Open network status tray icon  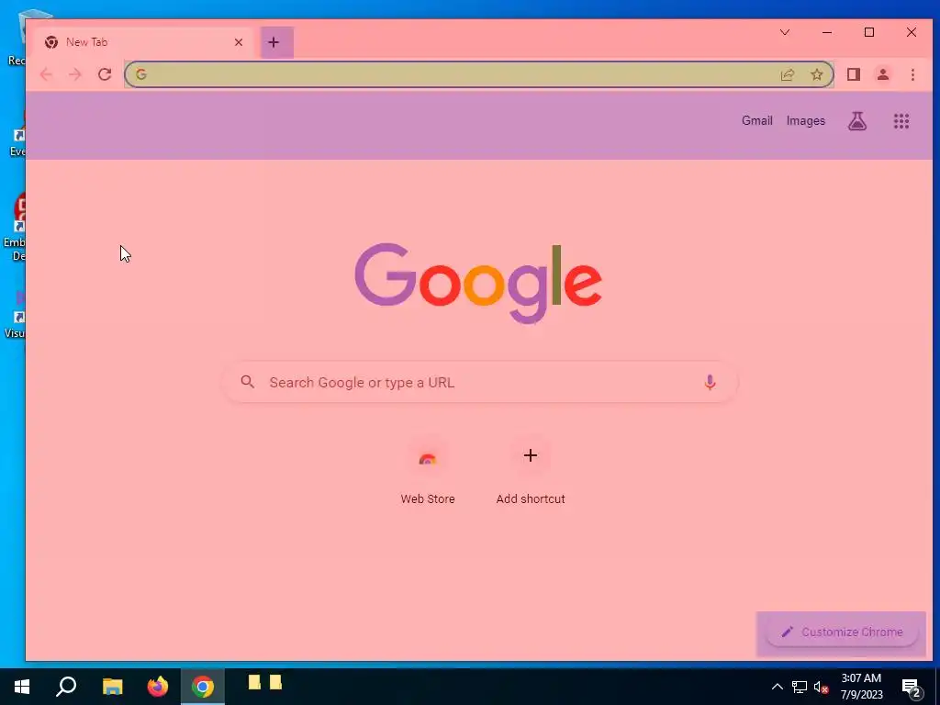800,687
